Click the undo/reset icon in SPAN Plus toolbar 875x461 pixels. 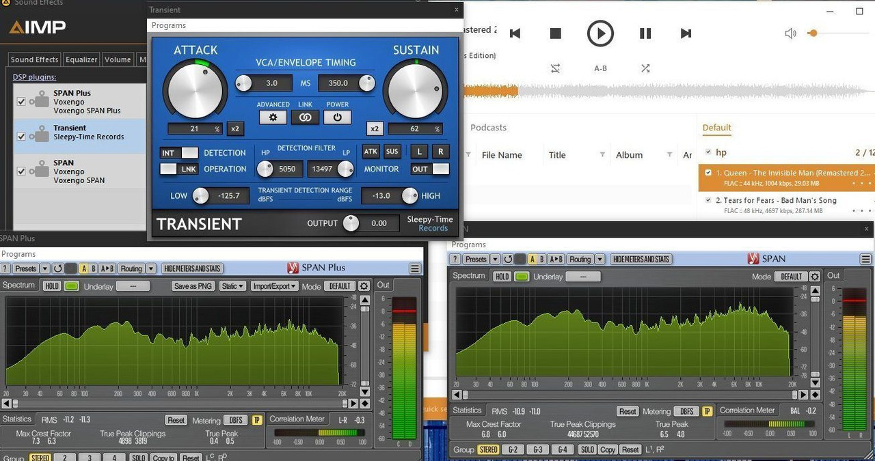[57, 268]
